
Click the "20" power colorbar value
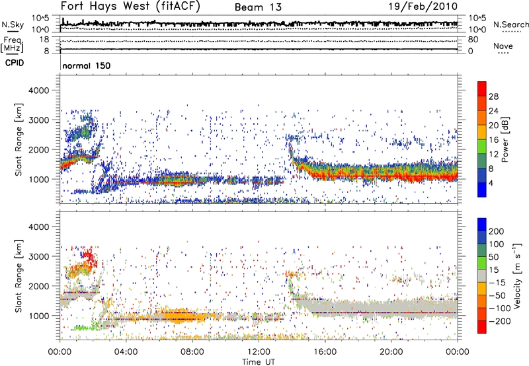(493, 126)
